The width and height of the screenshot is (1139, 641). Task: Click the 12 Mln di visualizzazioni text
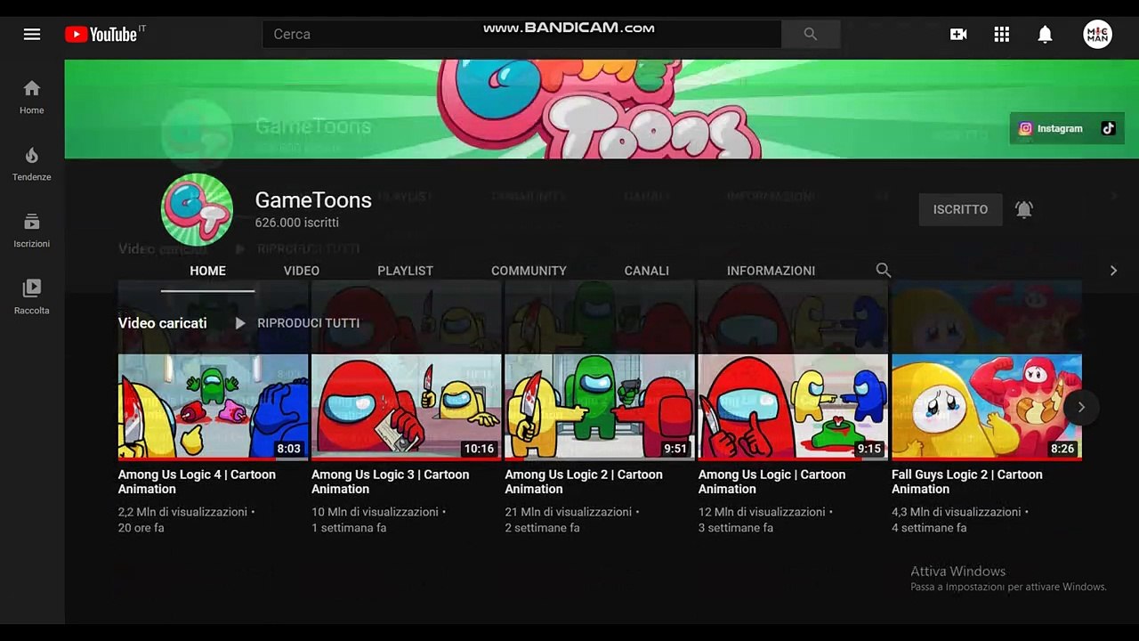(x=762, y=512)
